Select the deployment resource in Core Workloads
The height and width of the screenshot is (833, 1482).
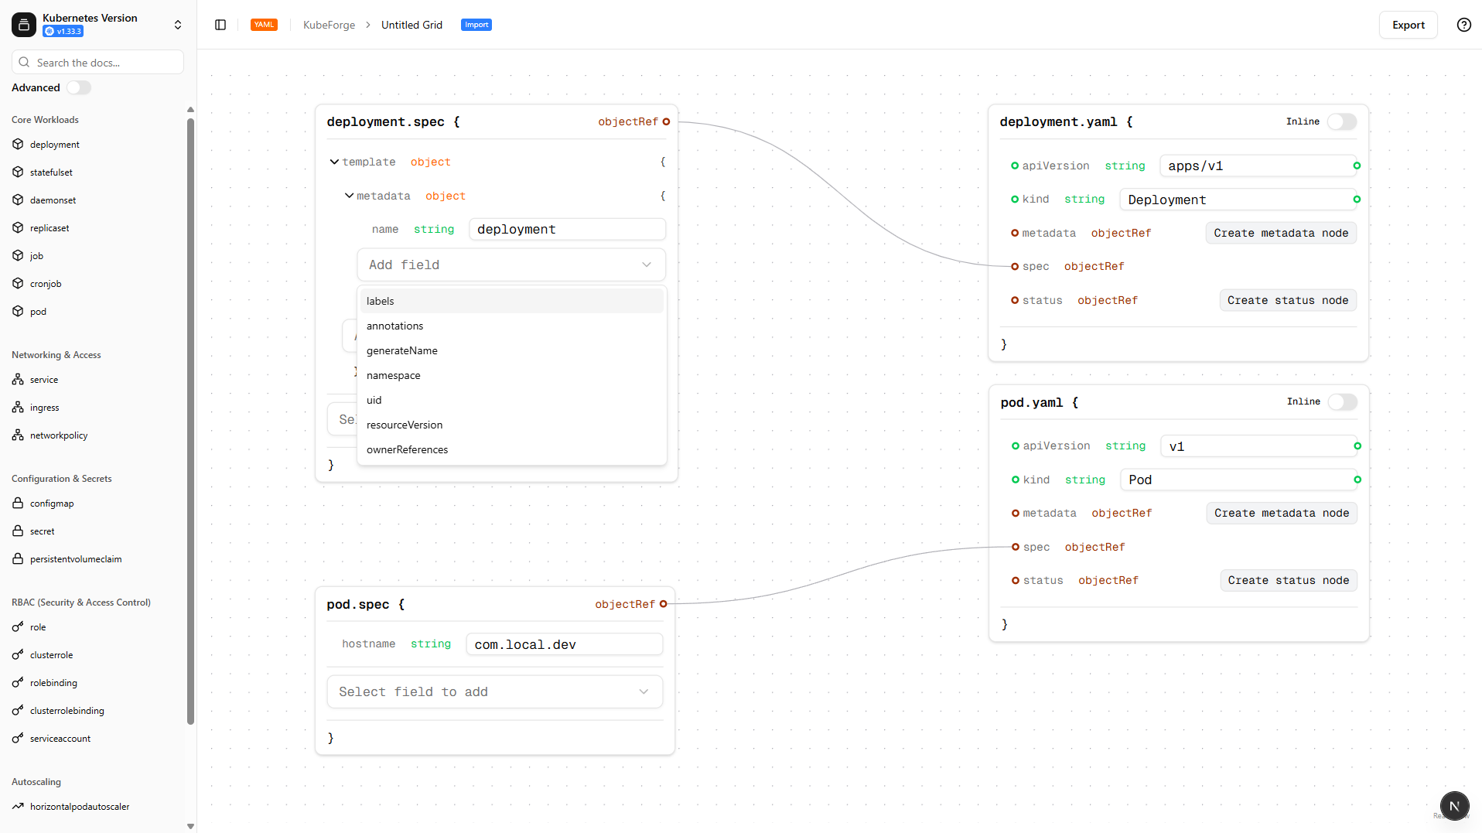point(18,144)
